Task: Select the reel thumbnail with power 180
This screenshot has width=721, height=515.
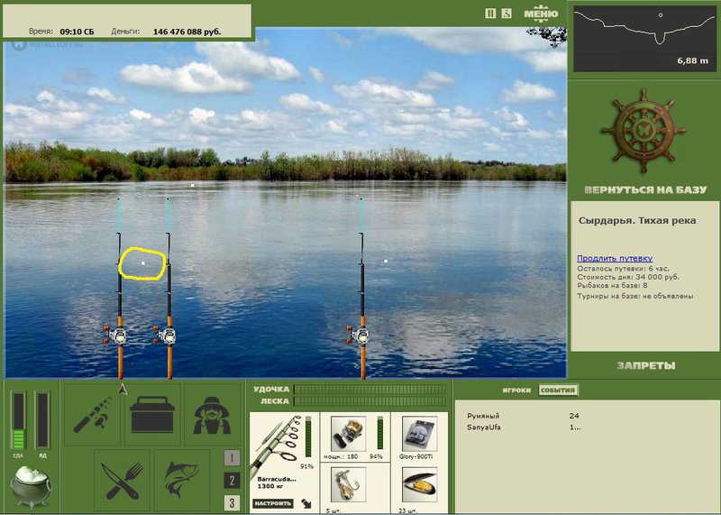Action: 348,435
